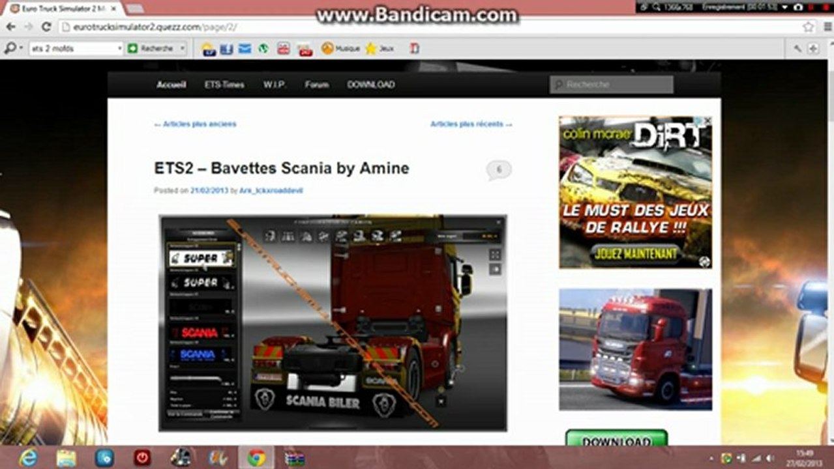This screenshot has height=469, width=834.
Task: Open the multicolor taskbar app right of Chrome
Action: pyautogui.click(x=295, y=458)
